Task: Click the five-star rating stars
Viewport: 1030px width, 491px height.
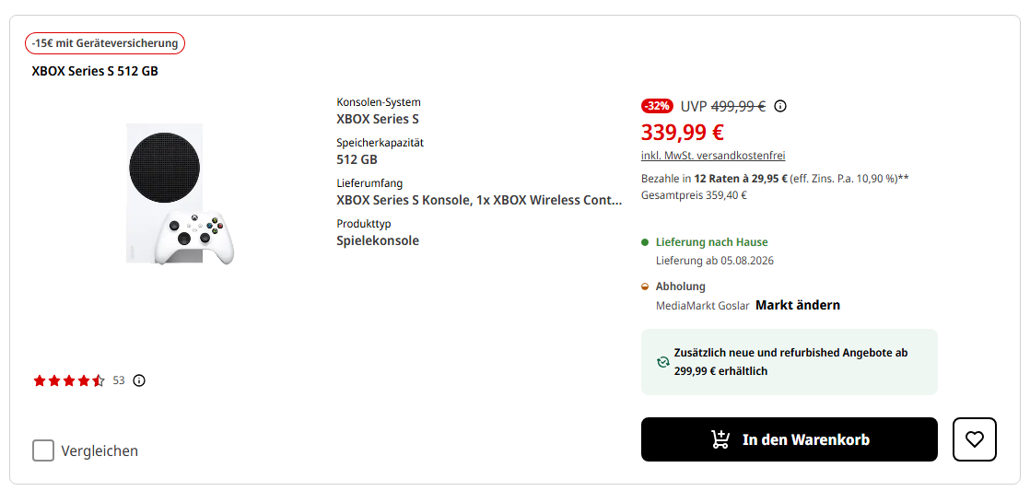Action: pos(69,380)
